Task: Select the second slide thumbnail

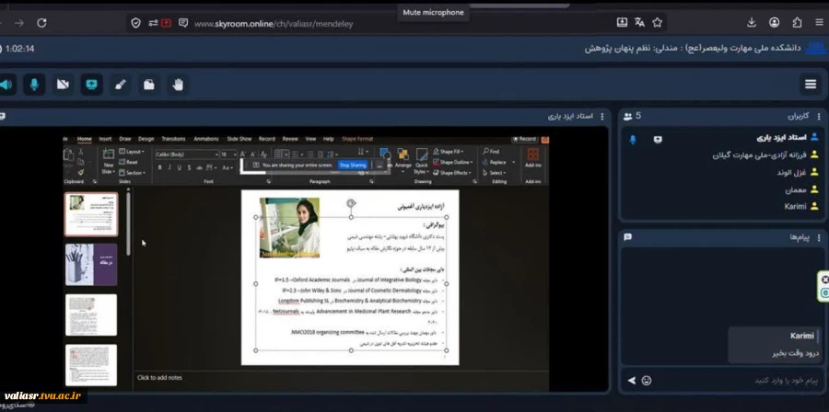Action: [91, 265]
